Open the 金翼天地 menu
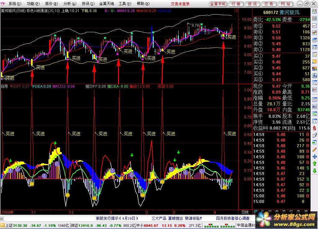The image size is (318, 229). [107, 4]
